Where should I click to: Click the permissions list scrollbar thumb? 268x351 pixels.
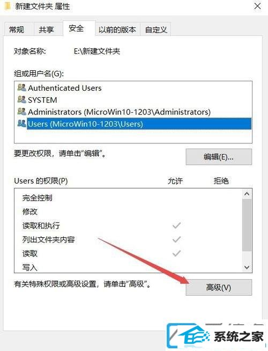click(247, 224)
